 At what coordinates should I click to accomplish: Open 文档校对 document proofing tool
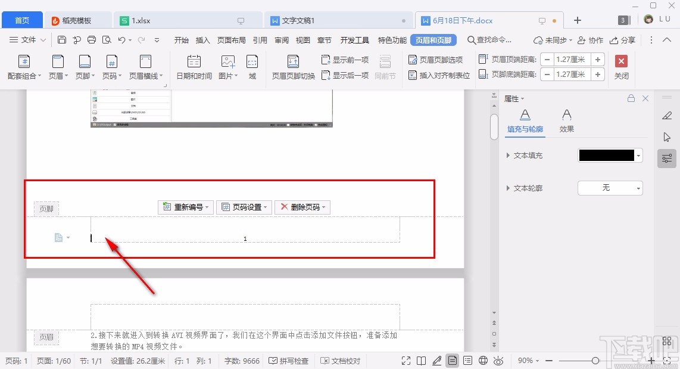pyautogui.click(x=341, y=360)
